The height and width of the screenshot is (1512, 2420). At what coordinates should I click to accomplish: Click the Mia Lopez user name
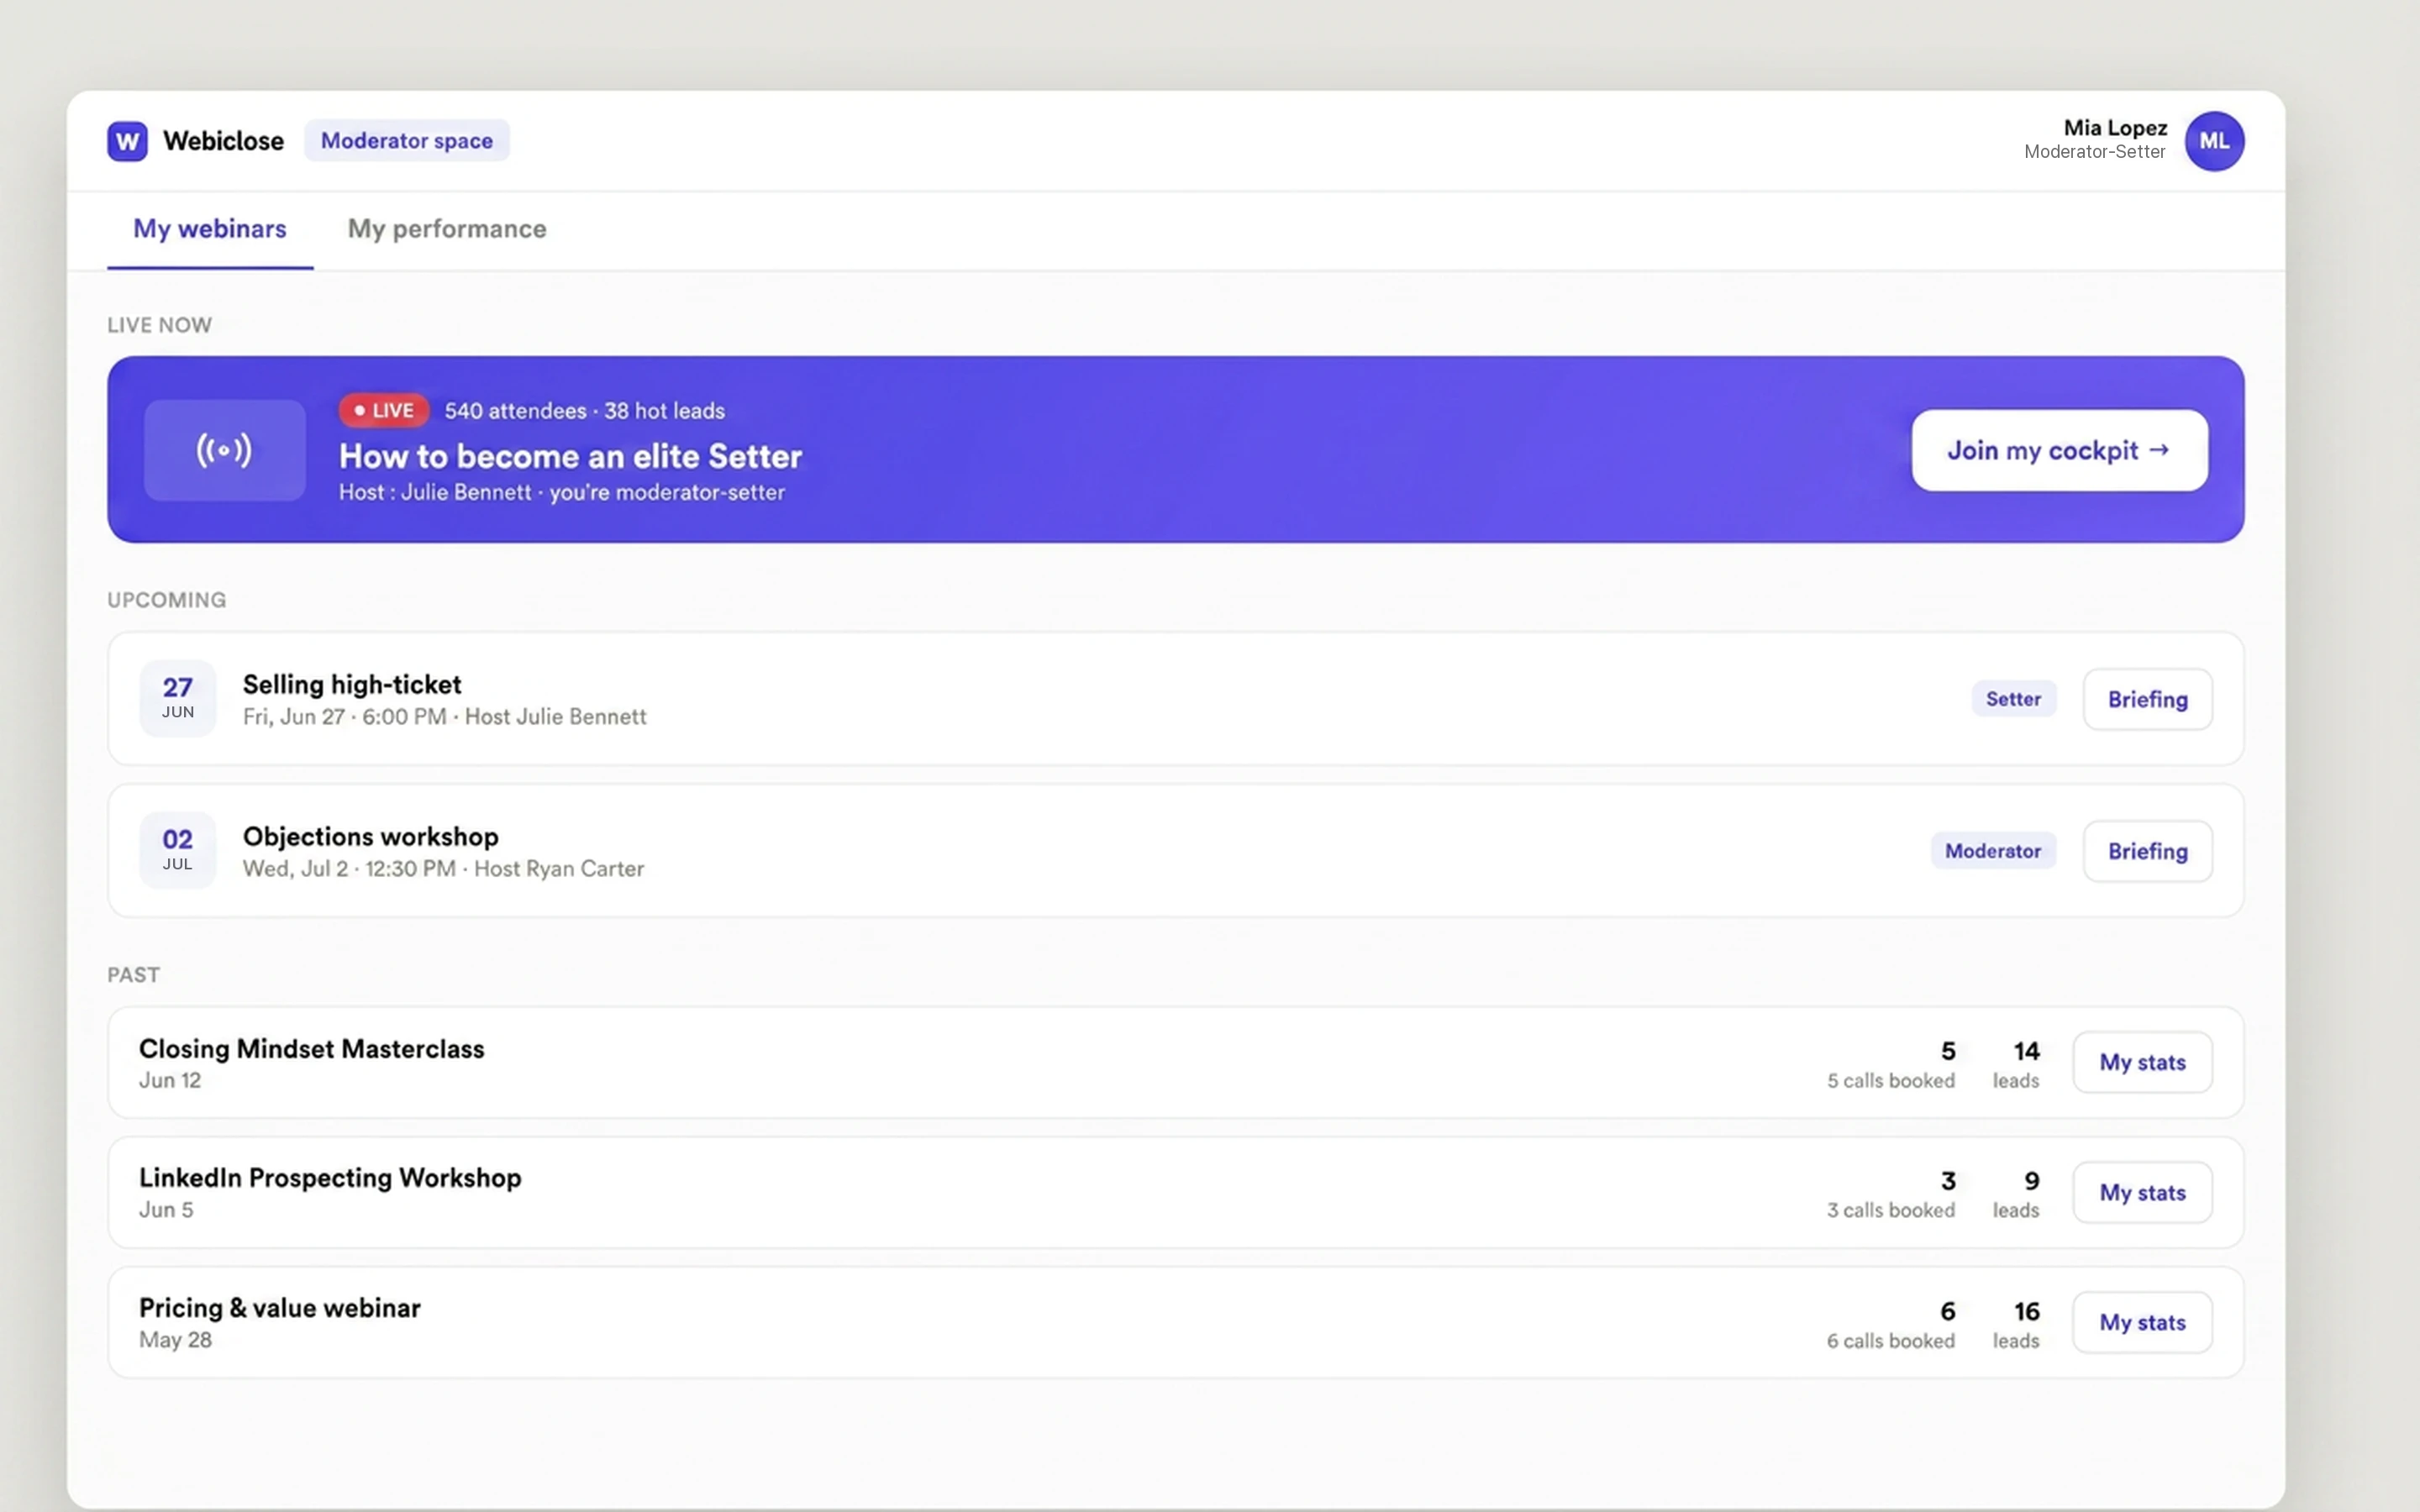pos(2116,128)
